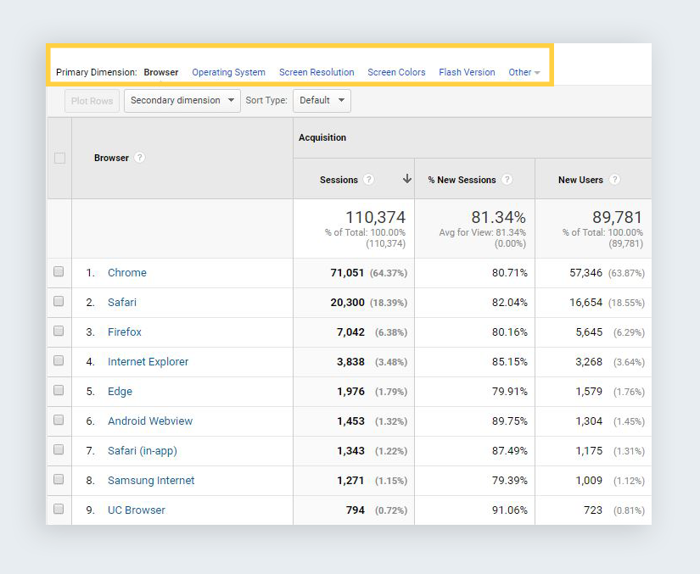Click Safari sessions value 20,300
The height and width of the screenshot is (574, 700).
pyautogui.click(x=347, y=303)
